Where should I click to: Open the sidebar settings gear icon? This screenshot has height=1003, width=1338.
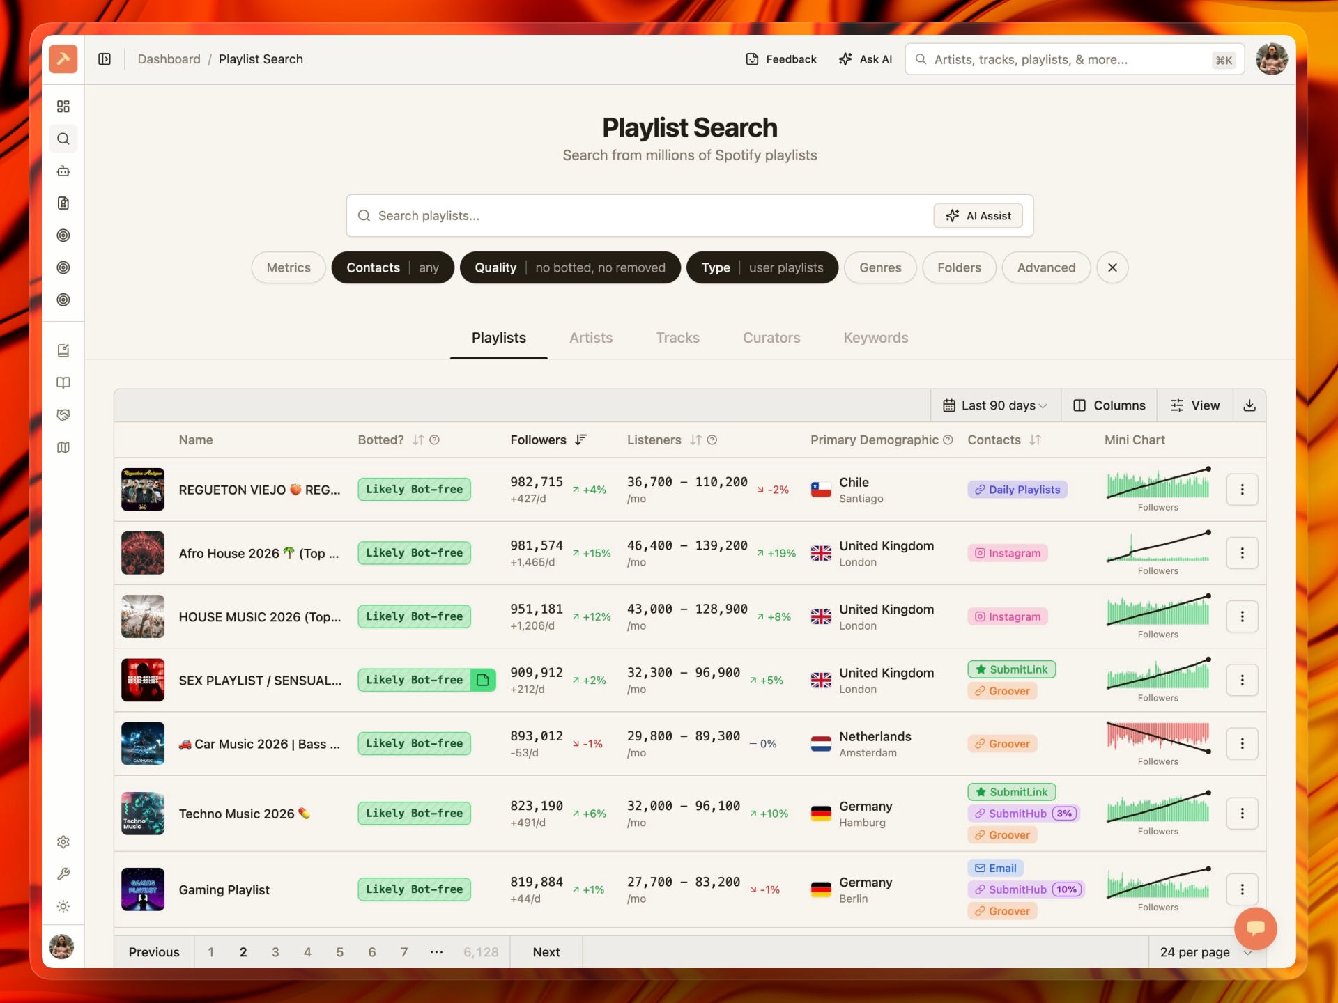[63, 842]
